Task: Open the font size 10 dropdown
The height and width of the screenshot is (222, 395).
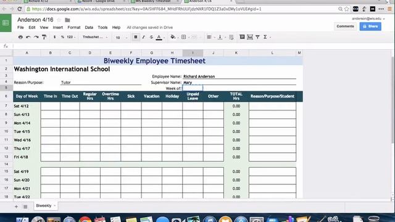Action: (121, 38)
